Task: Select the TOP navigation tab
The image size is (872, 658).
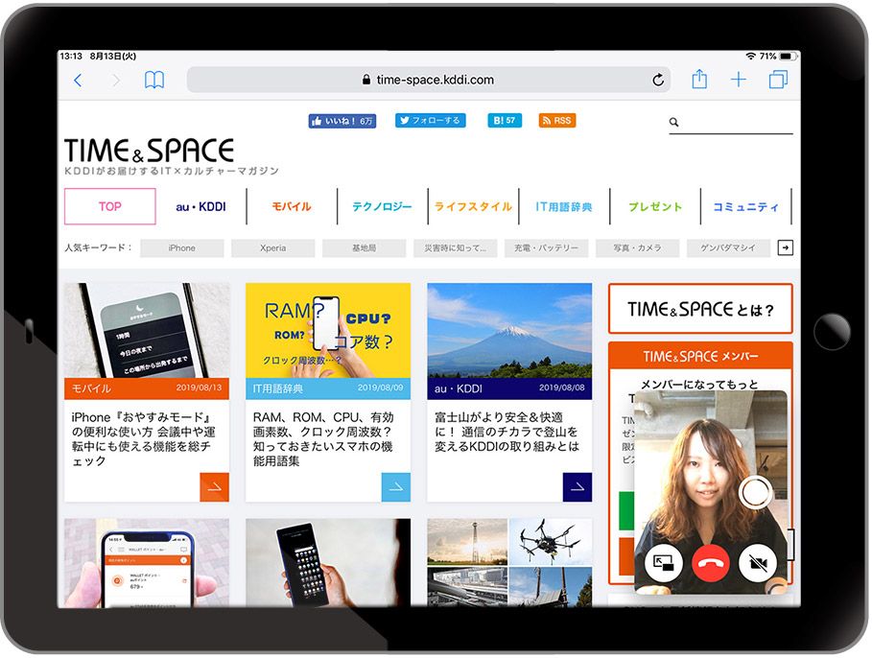Action: coord(110,206)
